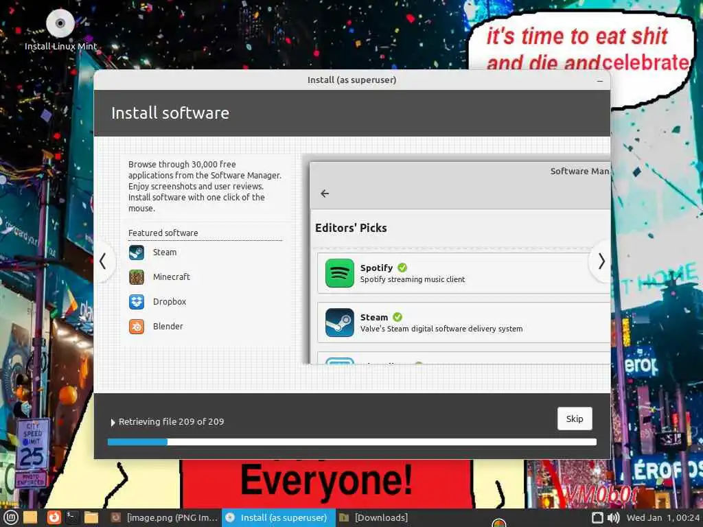Switch to the Downloads window in taskbar
The image size is (703, 527).
coord(373,517)
